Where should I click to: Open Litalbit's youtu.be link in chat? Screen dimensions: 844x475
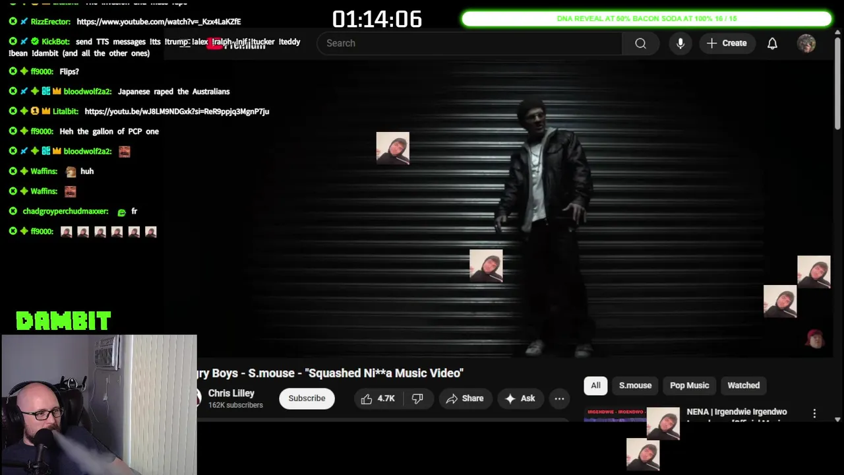[177, 111]
